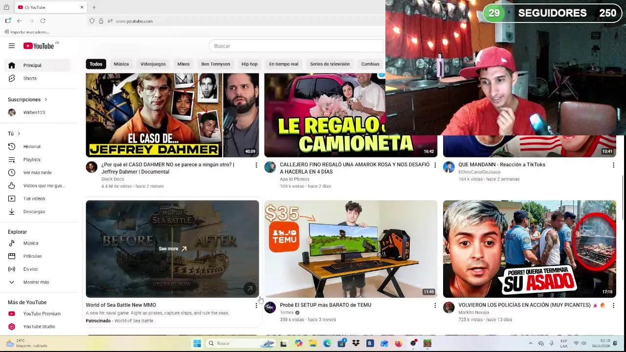Screen dimensions: 626x352
Task: Close the YouTube browser tab
Action: coord(82,7)
